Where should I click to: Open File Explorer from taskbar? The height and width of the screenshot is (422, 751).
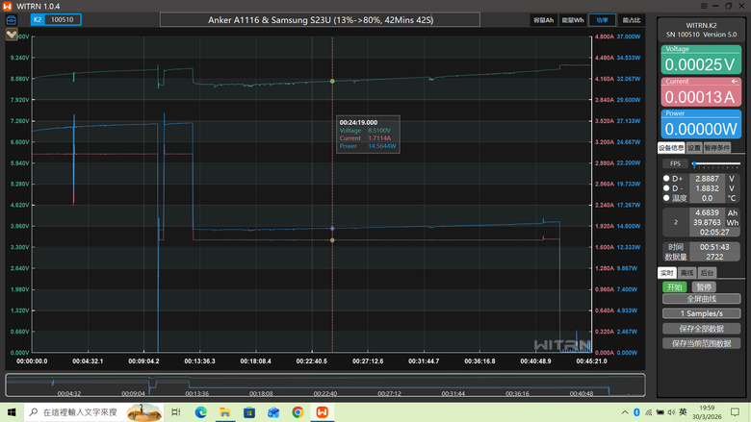(225, 412)
